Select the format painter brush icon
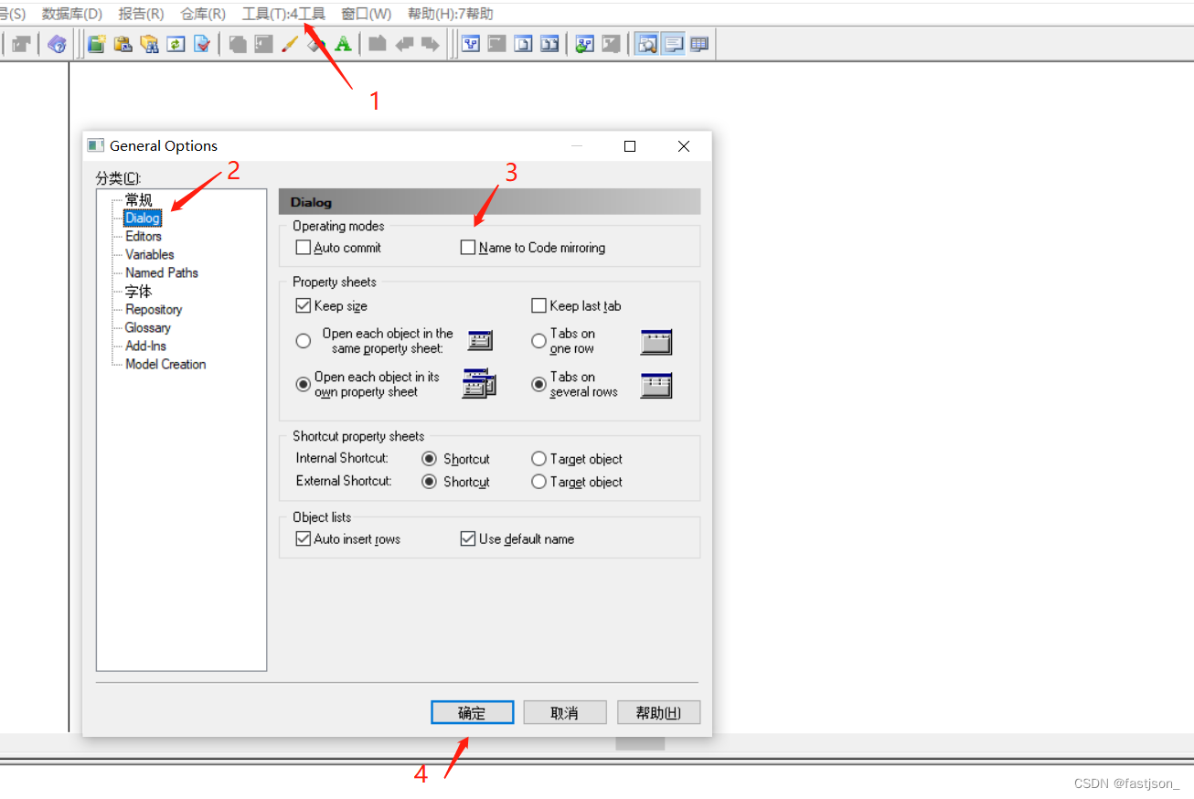 coord(290,43)
